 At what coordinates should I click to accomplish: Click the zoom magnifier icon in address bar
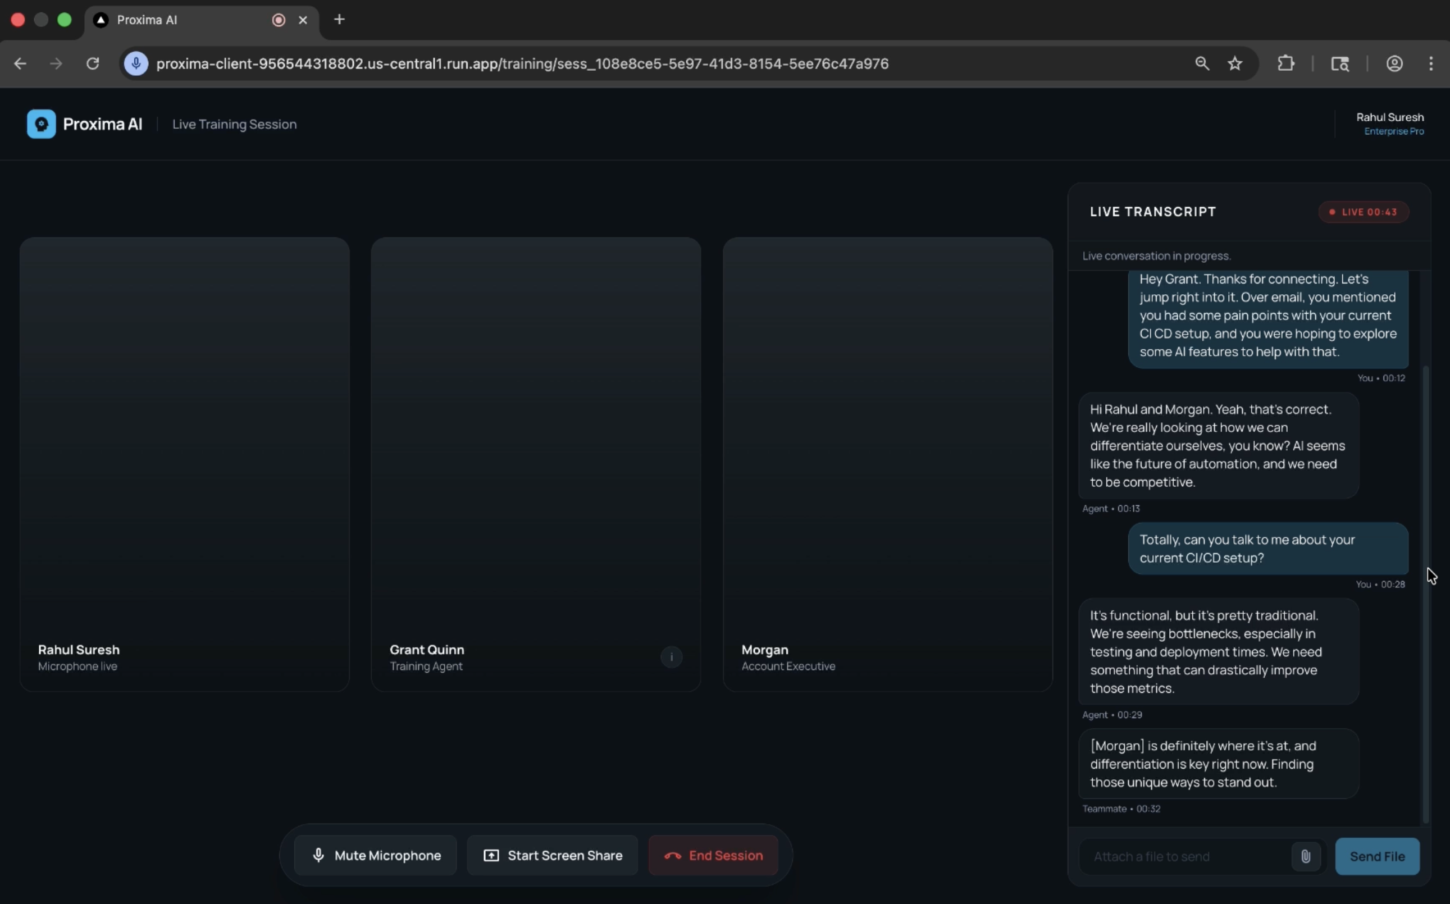tap(1202, 63)
